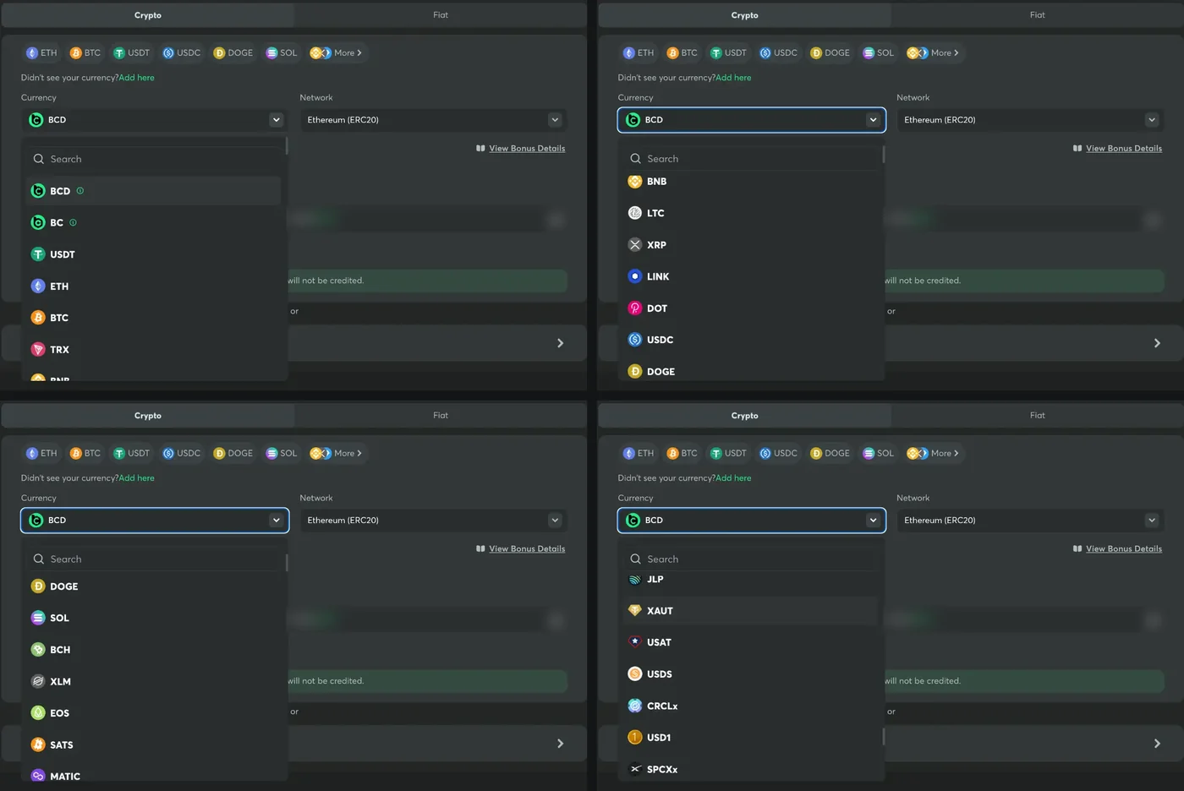Click the Search field in top-left currency list
The image size is (1184, 791).
click(x=155, y=159)
